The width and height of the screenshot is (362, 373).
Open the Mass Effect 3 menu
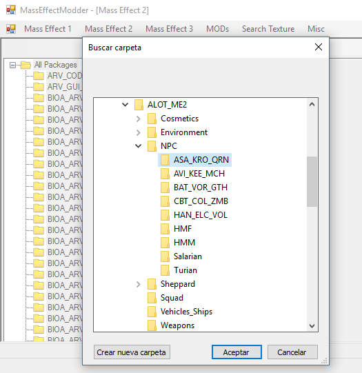tap(169, 29)
